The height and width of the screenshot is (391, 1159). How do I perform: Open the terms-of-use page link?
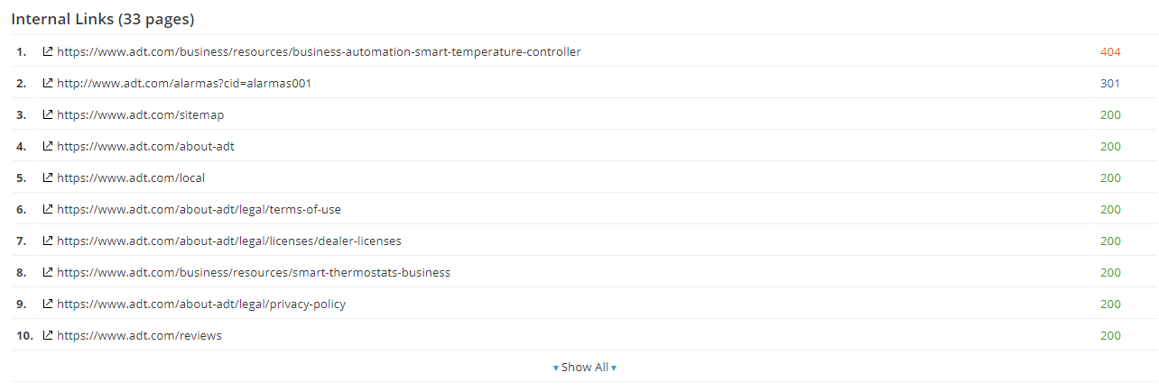(199, 210)
